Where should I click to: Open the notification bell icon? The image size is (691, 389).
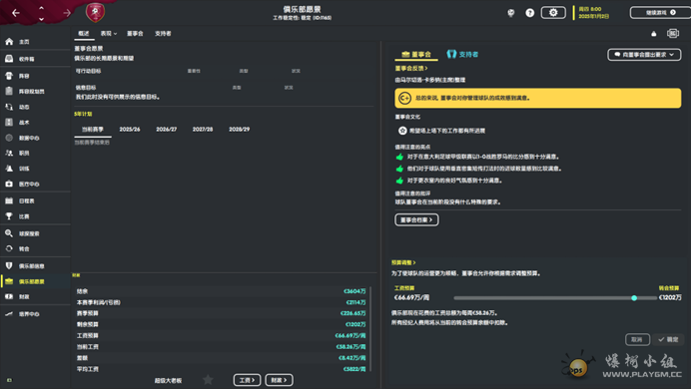coord(653,34)
